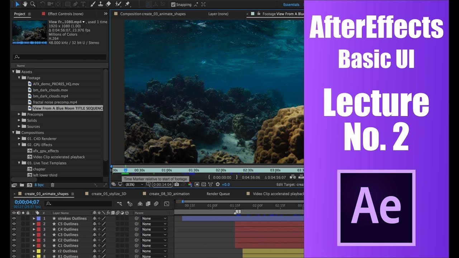Viewport: 459px width, 258px height.
Task: Hide the strokes Outlines layer
Action: click(x=14, y=218)
